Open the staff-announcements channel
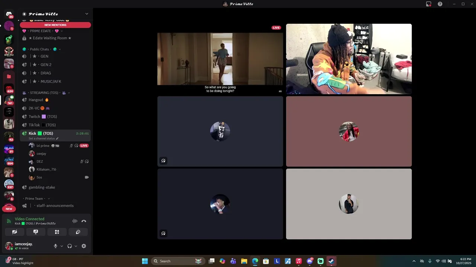The height and width of the screenshot is (267, 476). (x=55, y=206)
